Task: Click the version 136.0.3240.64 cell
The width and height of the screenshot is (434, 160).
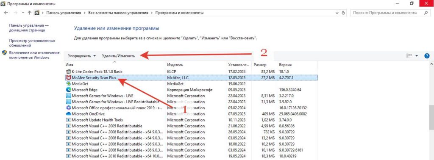Action: pos(290,90)
